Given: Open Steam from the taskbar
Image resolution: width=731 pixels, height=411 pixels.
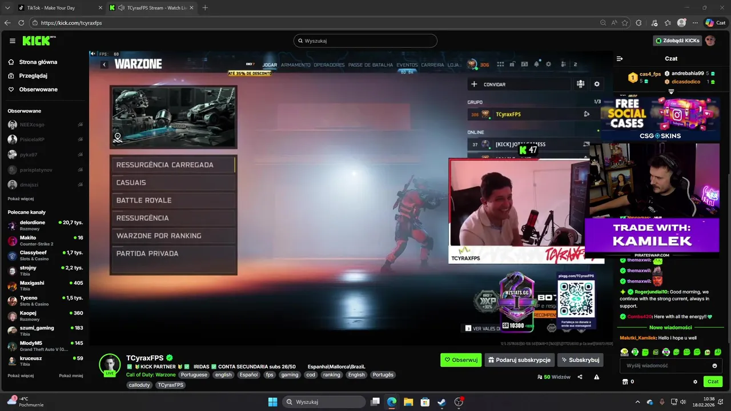Looking at the screenshot, I should [441, 402].
